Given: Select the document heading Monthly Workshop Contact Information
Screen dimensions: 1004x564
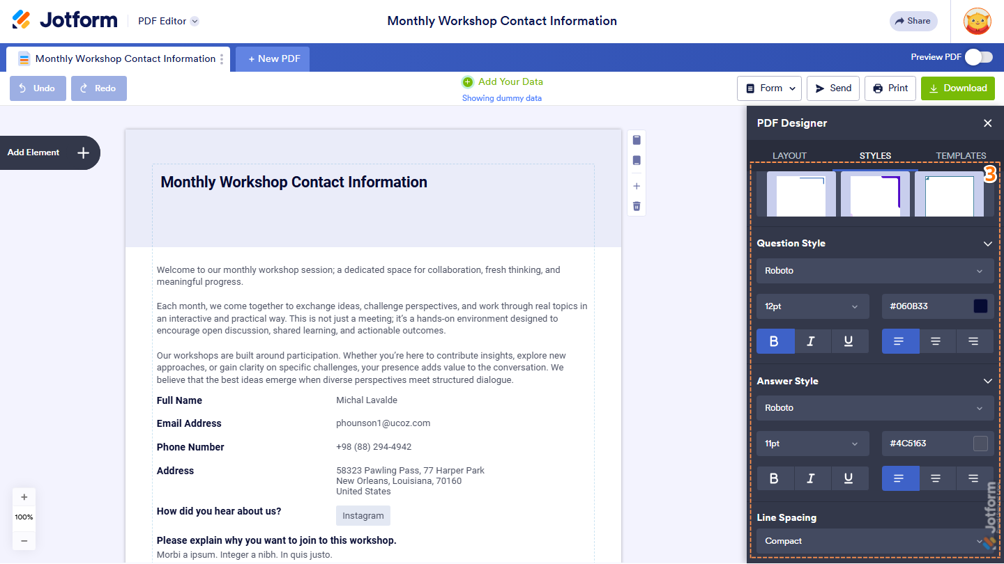Looking at the screenshot, I should click(294, 182).
